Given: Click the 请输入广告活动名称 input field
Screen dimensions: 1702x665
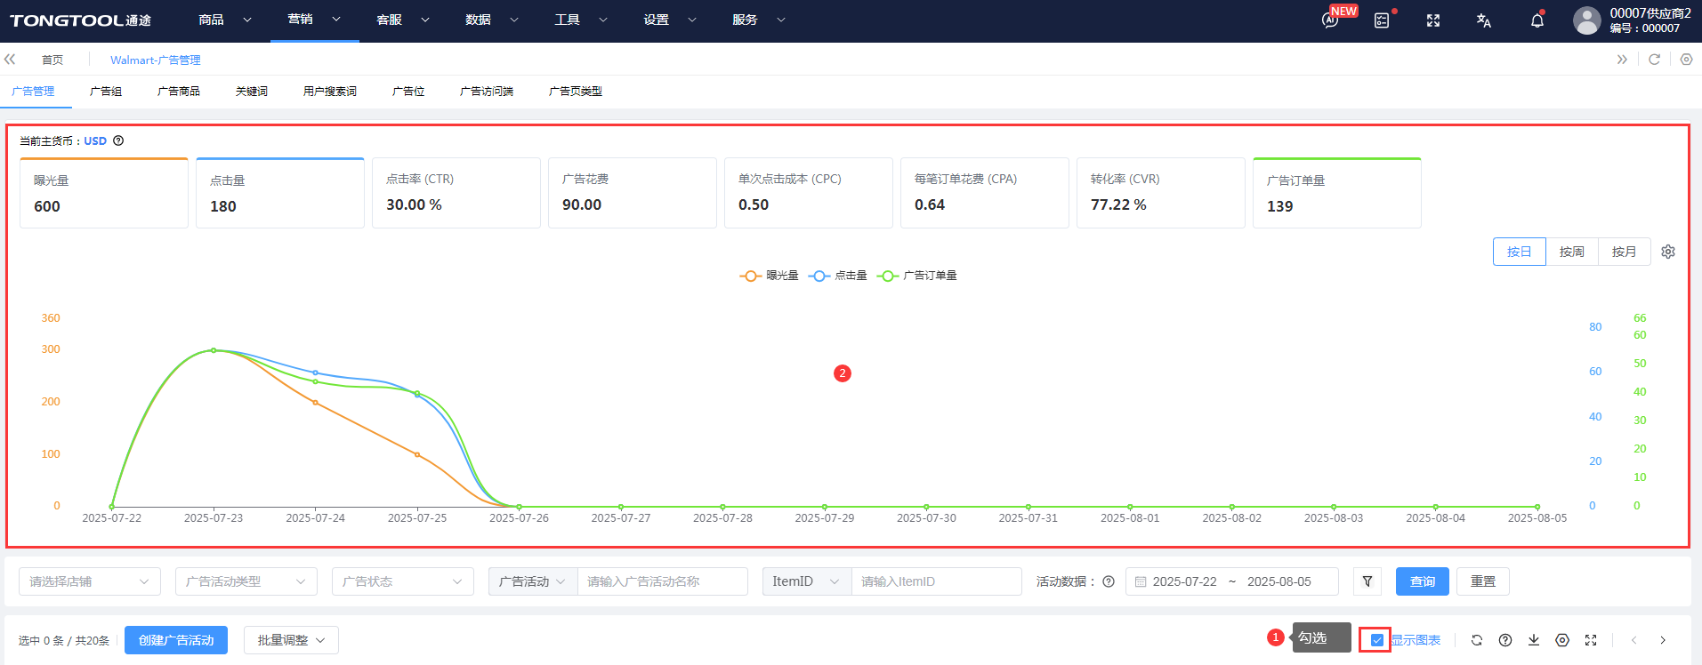Looking at the screenshot, I should [x=662, y=581].
